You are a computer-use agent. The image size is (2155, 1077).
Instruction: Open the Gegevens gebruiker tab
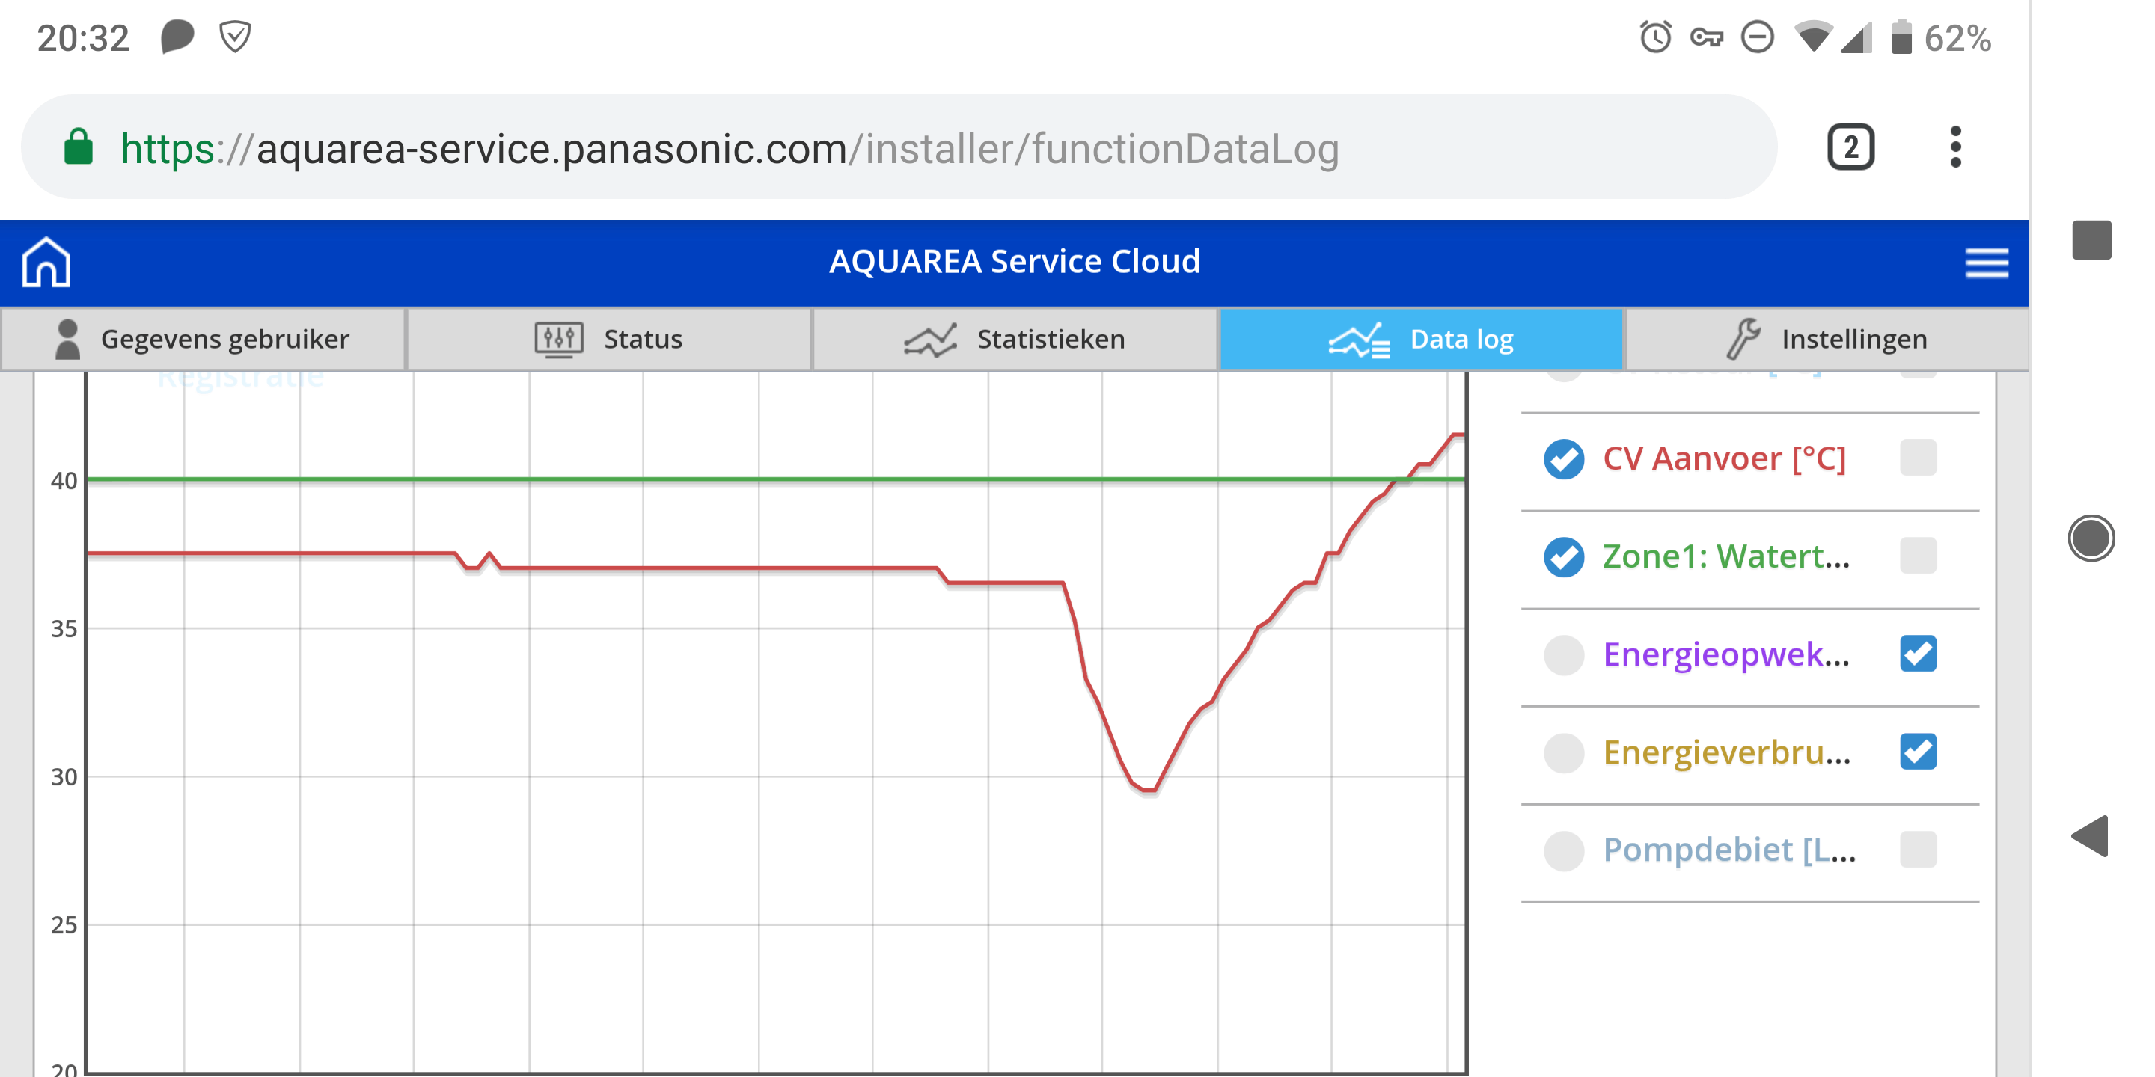pyautogui.click(x=203, y=339)
